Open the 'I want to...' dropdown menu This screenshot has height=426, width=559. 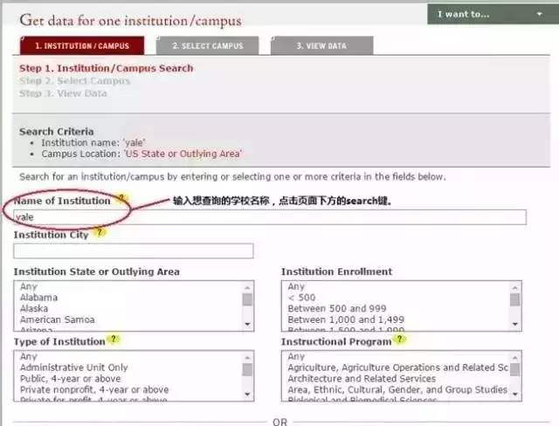pyautogui.click(x=493, y=14)
